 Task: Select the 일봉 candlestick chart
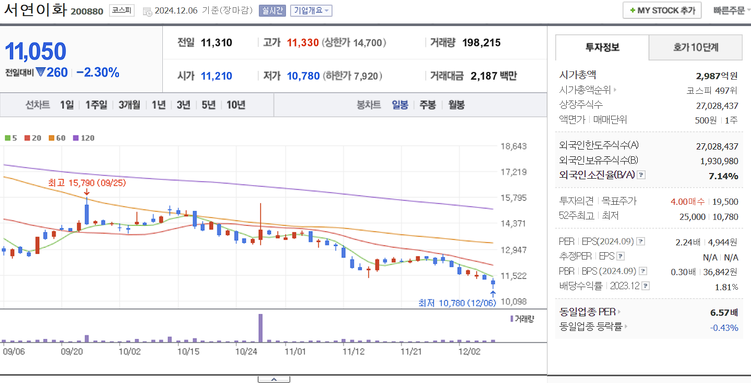tap(400, 105)
